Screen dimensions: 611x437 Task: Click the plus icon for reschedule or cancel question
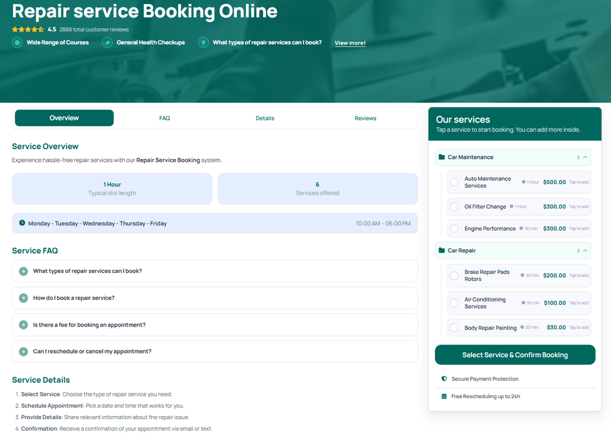coord(23,352)
